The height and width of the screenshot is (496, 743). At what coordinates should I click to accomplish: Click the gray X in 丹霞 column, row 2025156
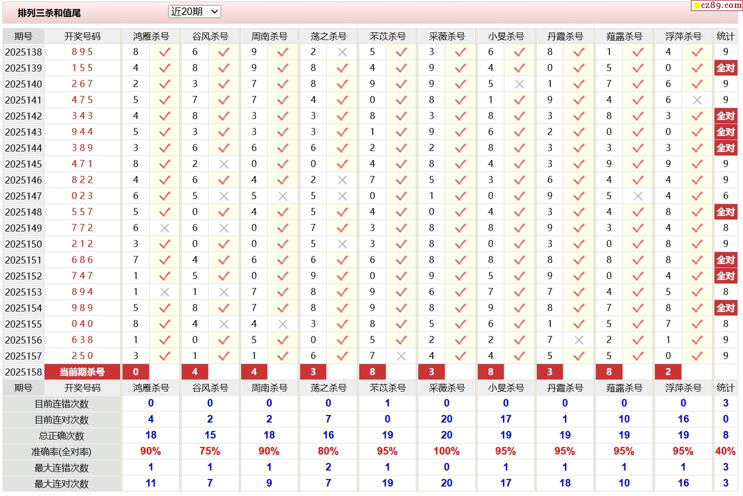[579, 340]
